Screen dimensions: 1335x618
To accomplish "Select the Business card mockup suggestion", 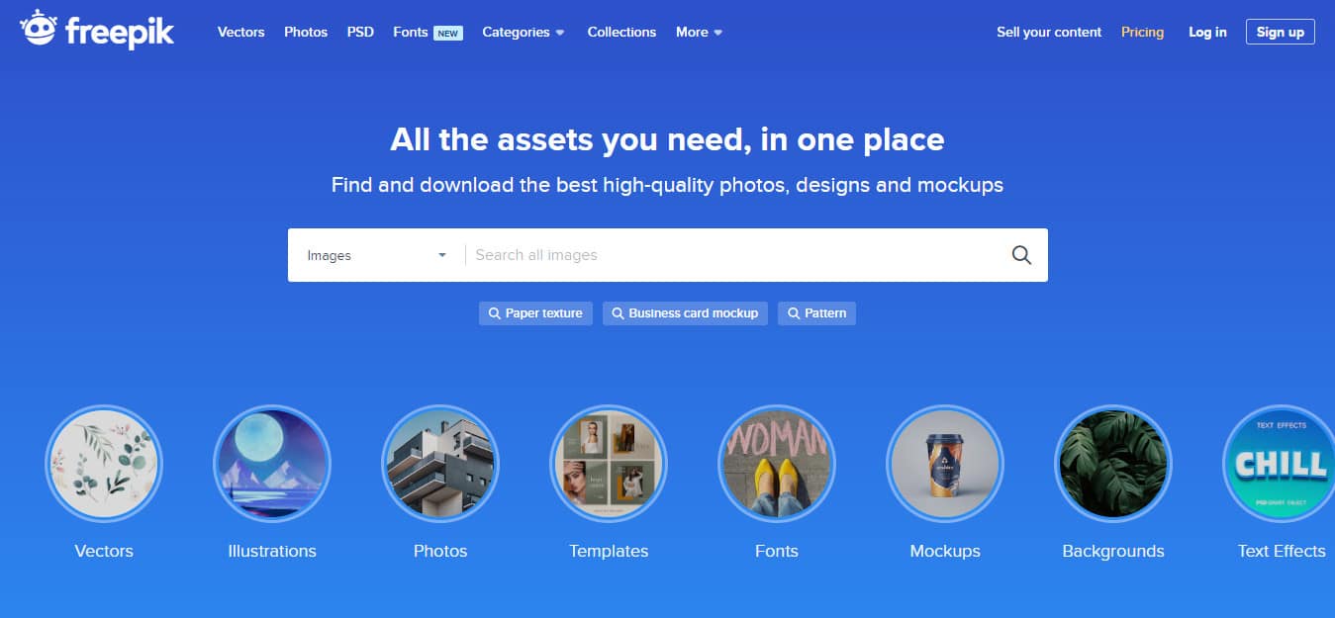I will [x=685, y=313].
